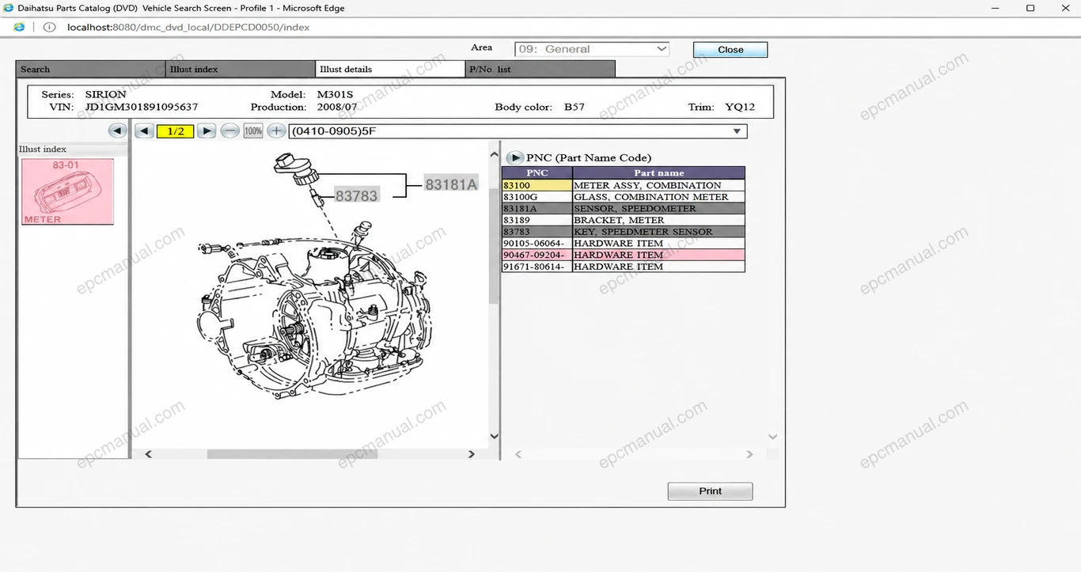
Task: Click the Close button
Action: pyautogui.click(x=730, y=50)
